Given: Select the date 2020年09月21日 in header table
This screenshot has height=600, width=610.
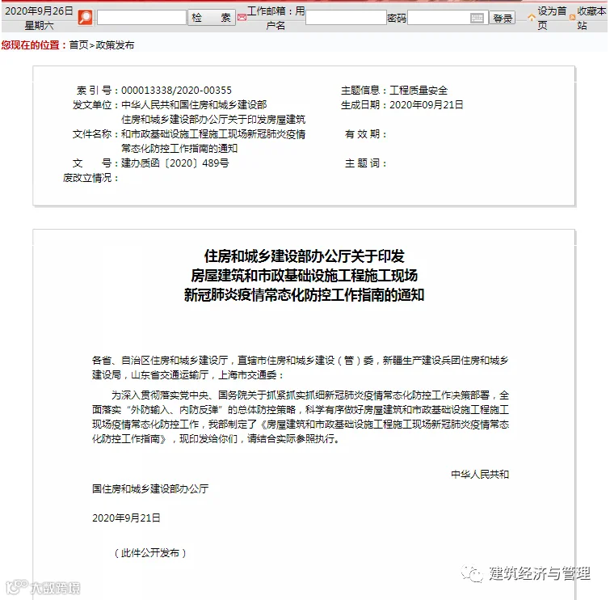Looking at the screenshot, I should click(x=427, y=105).
